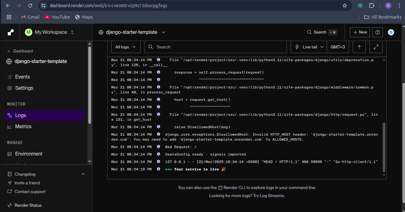Select Logs in the sidebar
Screen dimensions: 405x212
44,115
